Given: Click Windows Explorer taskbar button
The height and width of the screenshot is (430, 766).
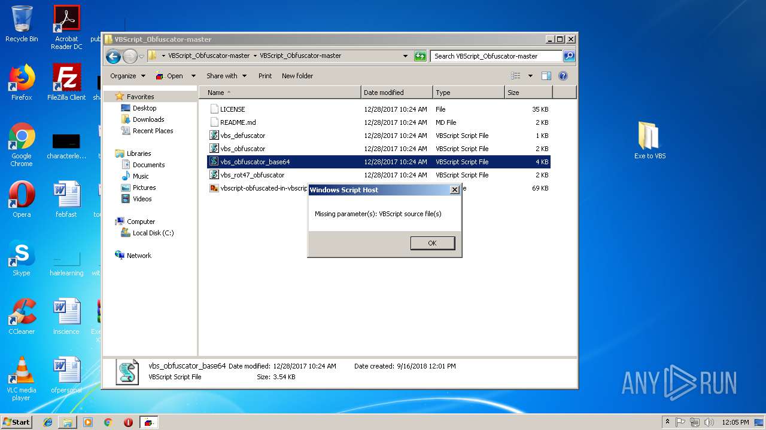Looking at the screenshot, I should click(x=68, y=422).
